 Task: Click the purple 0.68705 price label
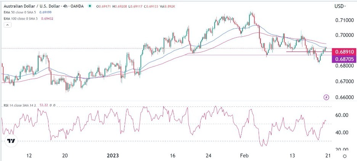(344, 59)
